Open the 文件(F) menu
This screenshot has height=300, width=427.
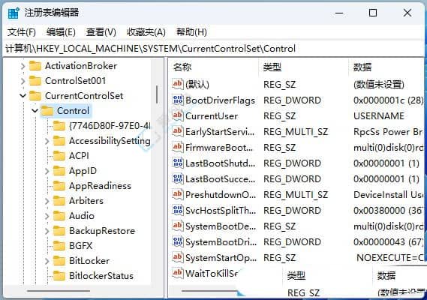22,32
